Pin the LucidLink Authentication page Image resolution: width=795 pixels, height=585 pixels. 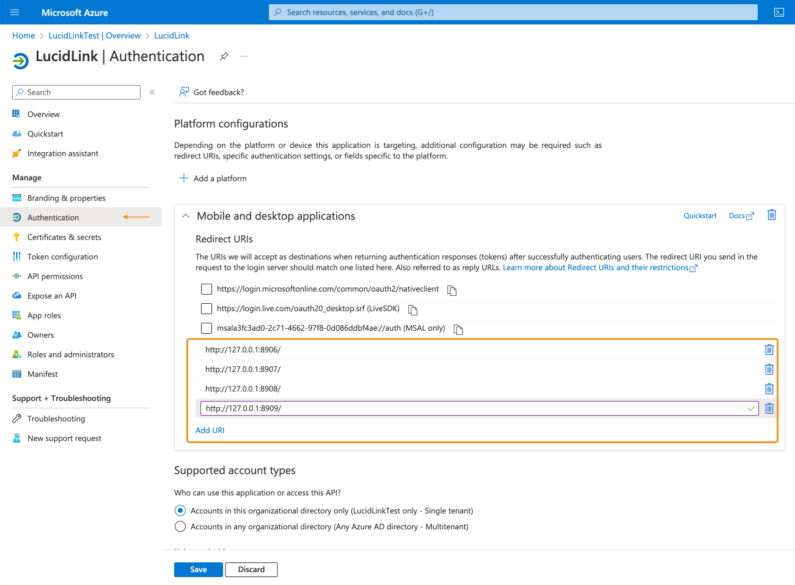[224, 56]
